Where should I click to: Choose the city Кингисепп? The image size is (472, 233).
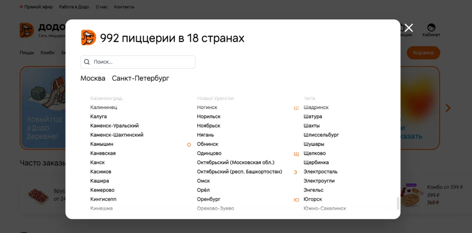point(103,199)
